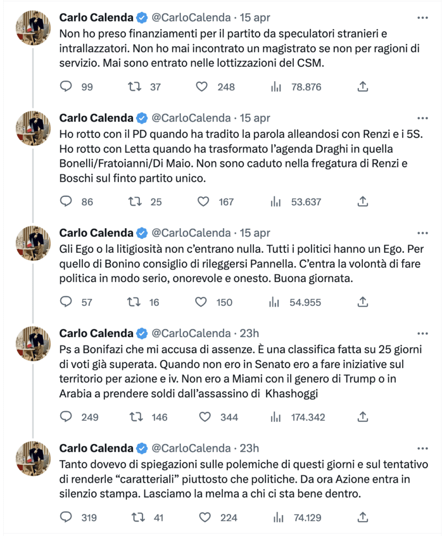Like the tweet about rotto con il PD
This screenshot has width=442, height=536.
[x=202, y=202]
